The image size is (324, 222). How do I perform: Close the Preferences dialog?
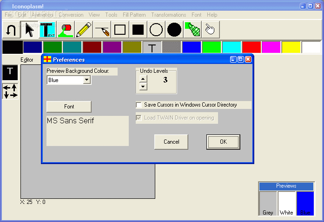[x=248, y=59]
